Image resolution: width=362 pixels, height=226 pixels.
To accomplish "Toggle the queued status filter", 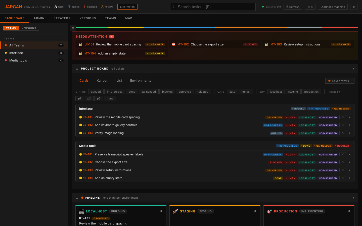I will [x=96, y=92].
